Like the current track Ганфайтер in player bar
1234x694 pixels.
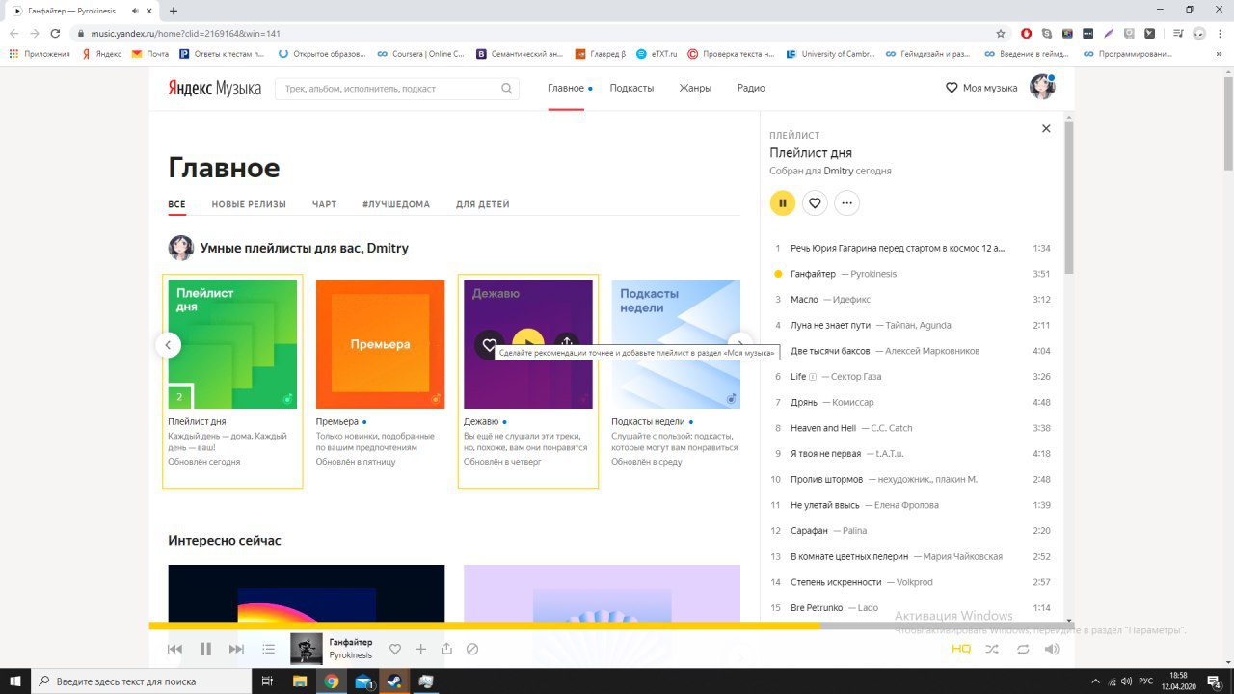point(394,650)
